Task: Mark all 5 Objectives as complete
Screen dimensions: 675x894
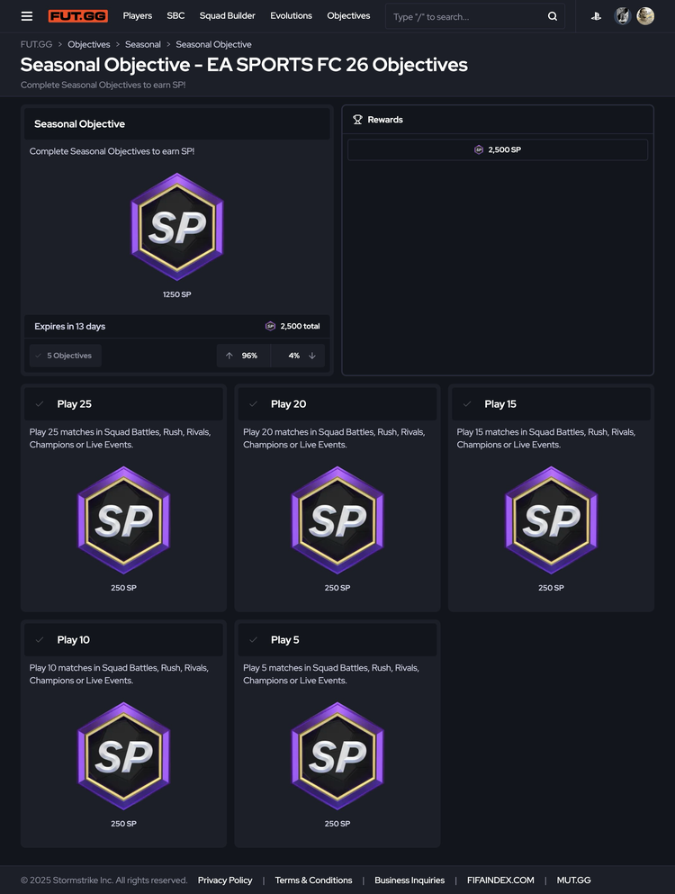Action: click(65, 356)
